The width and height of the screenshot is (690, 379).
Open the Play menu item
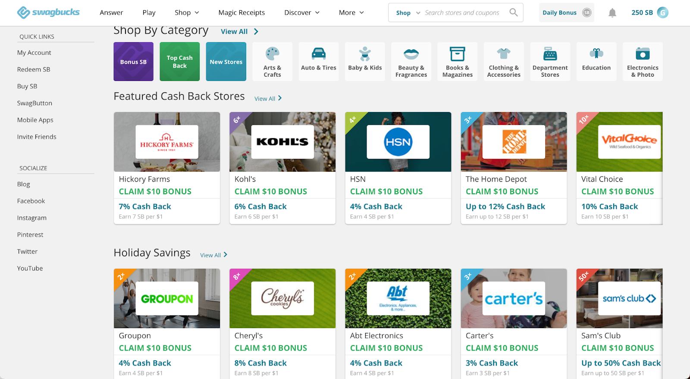point(149,12)
